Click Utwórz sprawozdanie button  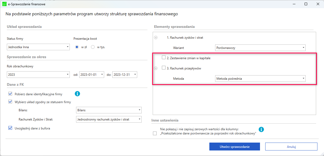pyautogui.click(x=235, y=147)
